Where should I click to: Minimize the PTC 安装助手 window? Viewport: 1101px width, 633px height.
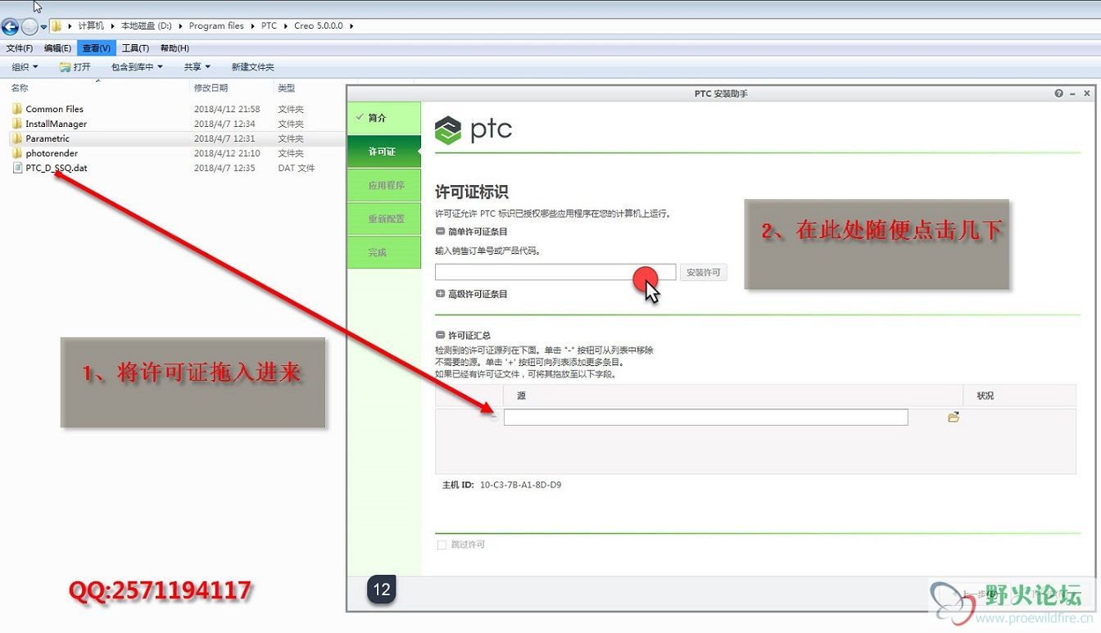click(1073, 93)
